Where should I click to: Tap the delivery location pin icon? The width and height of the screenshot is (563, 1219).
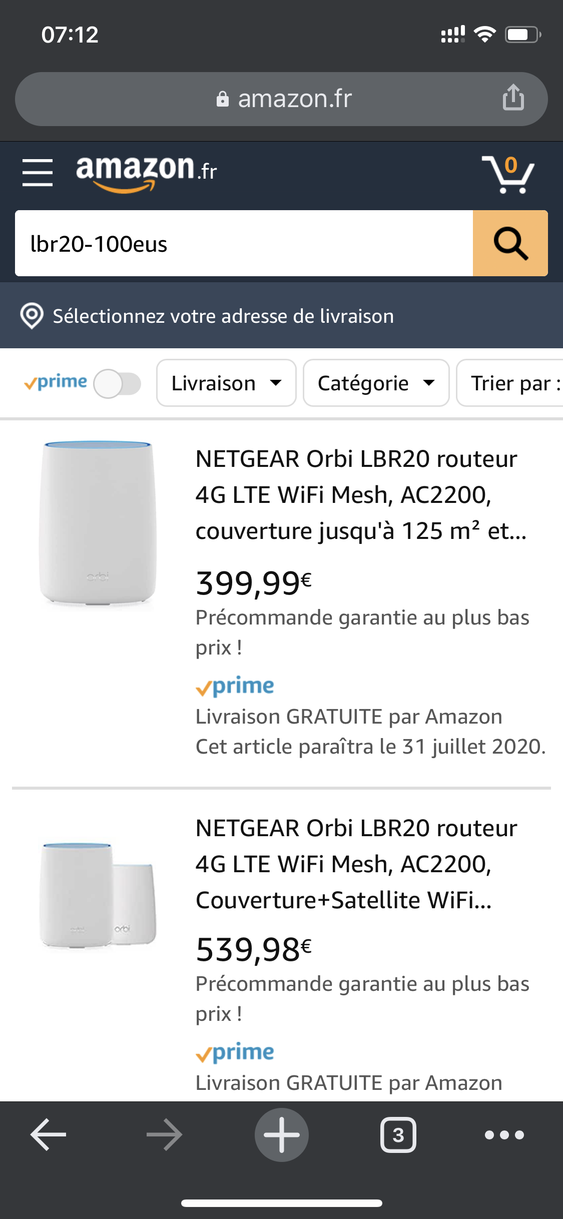32,316
